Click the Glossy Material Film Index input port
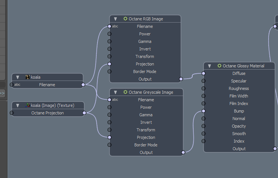Image resolution: width=278 pixels, height=178 pixels. (x=204, y=103)
